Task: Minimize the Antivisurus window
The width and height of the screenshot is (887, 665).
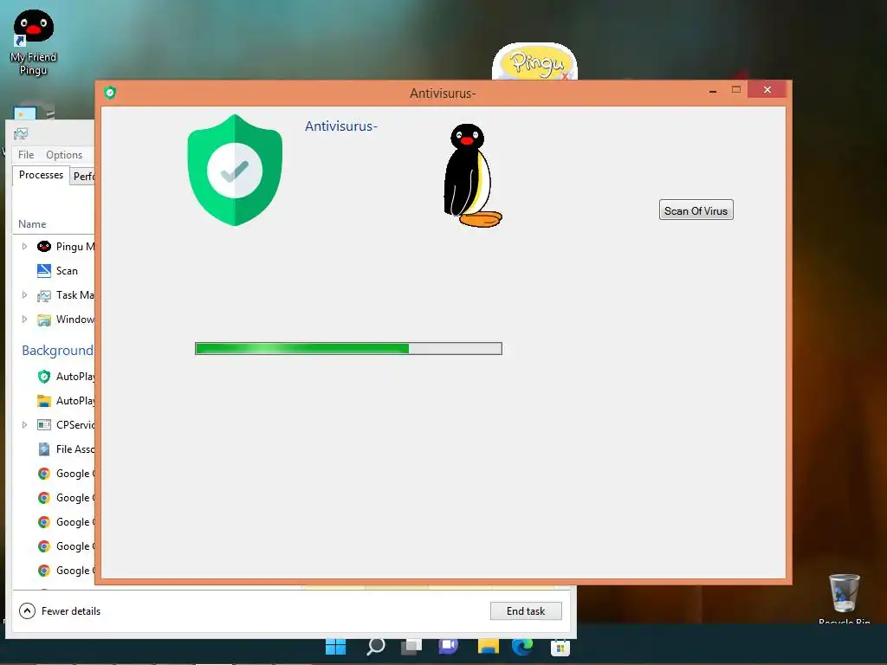Action: [x=713, y=90]
